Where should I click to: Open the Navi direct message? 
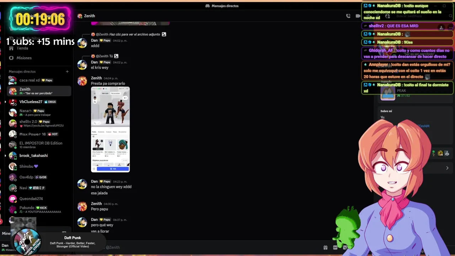(x=39, y=188)
